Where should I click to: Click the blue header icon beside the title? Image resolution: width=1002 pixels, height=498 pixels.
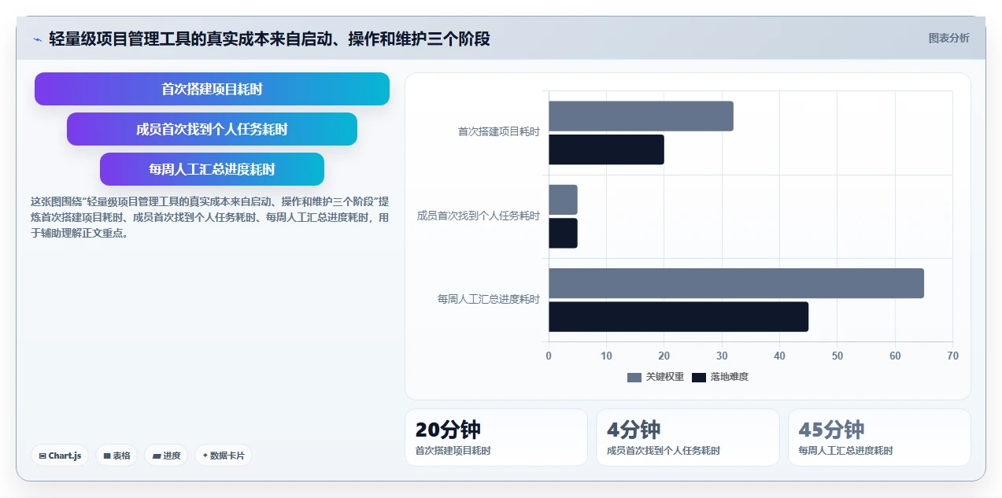point(38,39)
